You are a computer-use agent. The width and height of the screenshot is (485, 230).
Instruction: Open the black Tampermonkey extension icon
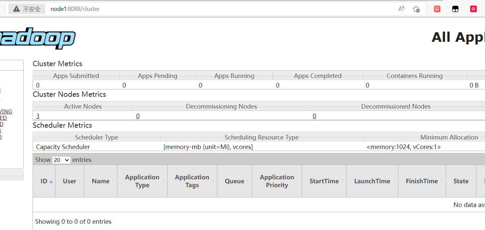point(455,9)
